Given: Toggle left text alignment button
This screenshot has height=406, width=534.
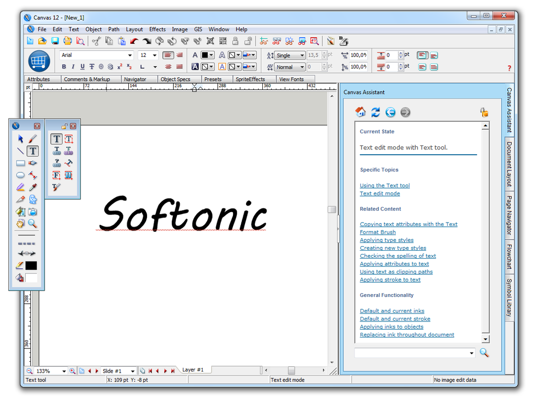Looking at the screenshot, I should (168, 55).
